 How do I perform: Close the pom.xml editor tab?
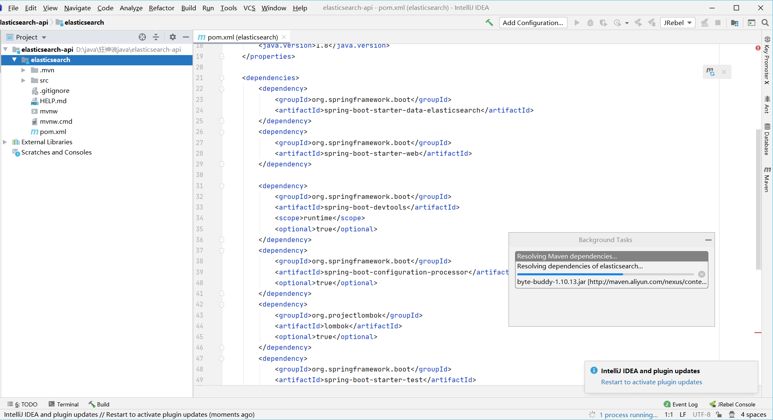point(284,37)
